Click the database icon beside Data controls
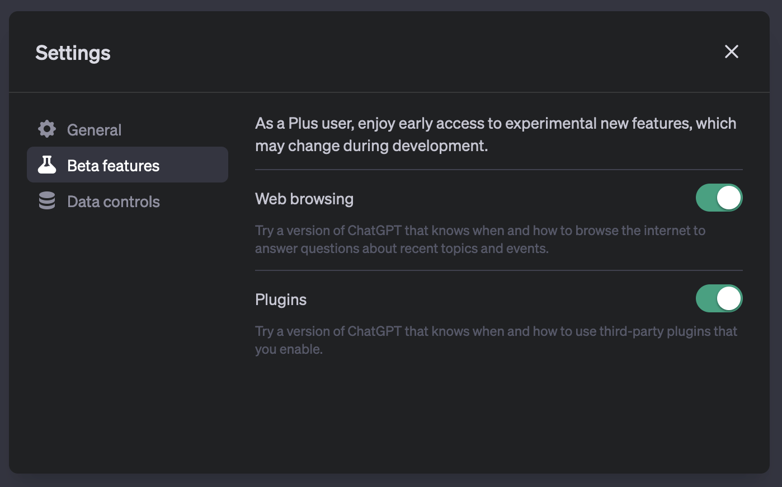Screen dimensions: 782x487 pos(46,200)
